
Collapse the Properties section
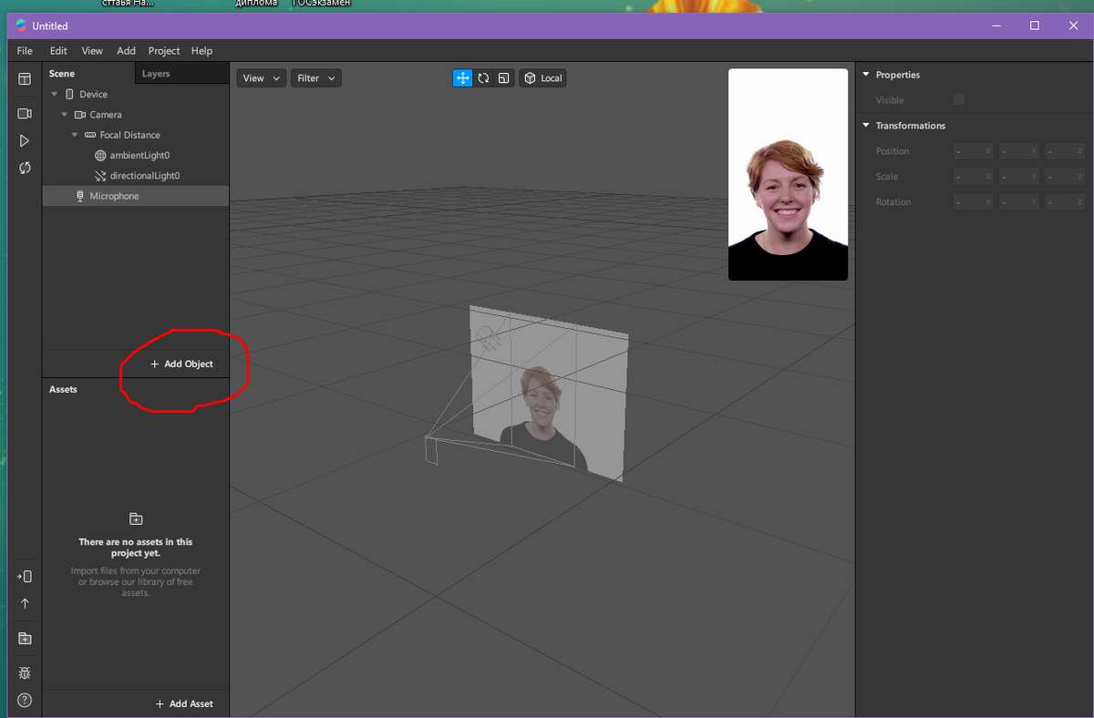click(x=866, y=75)
